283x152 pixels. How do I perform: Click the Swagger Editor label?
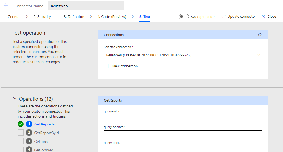203,17
